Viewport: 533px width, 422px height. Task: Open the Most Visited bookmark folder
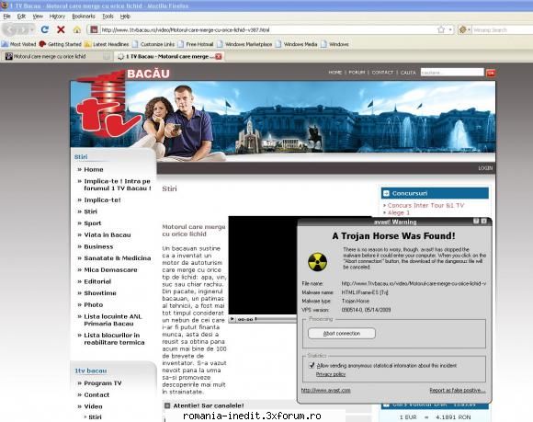19,44
